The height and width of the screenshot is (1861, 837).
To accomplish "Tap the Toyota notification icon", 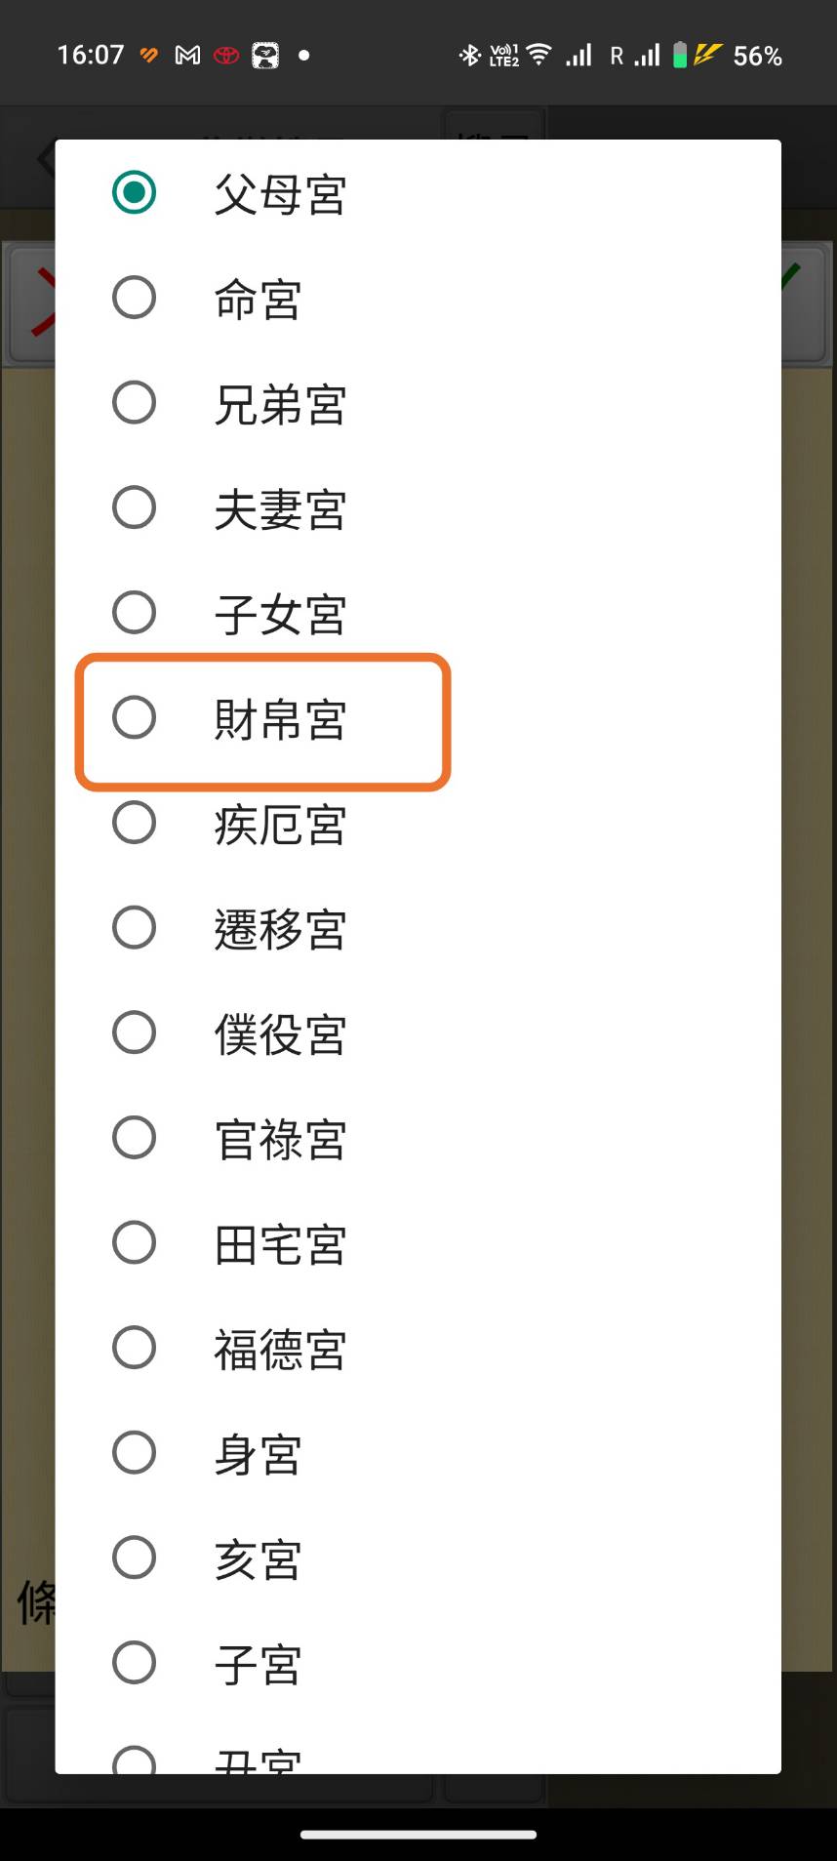I will click(226, 56).
